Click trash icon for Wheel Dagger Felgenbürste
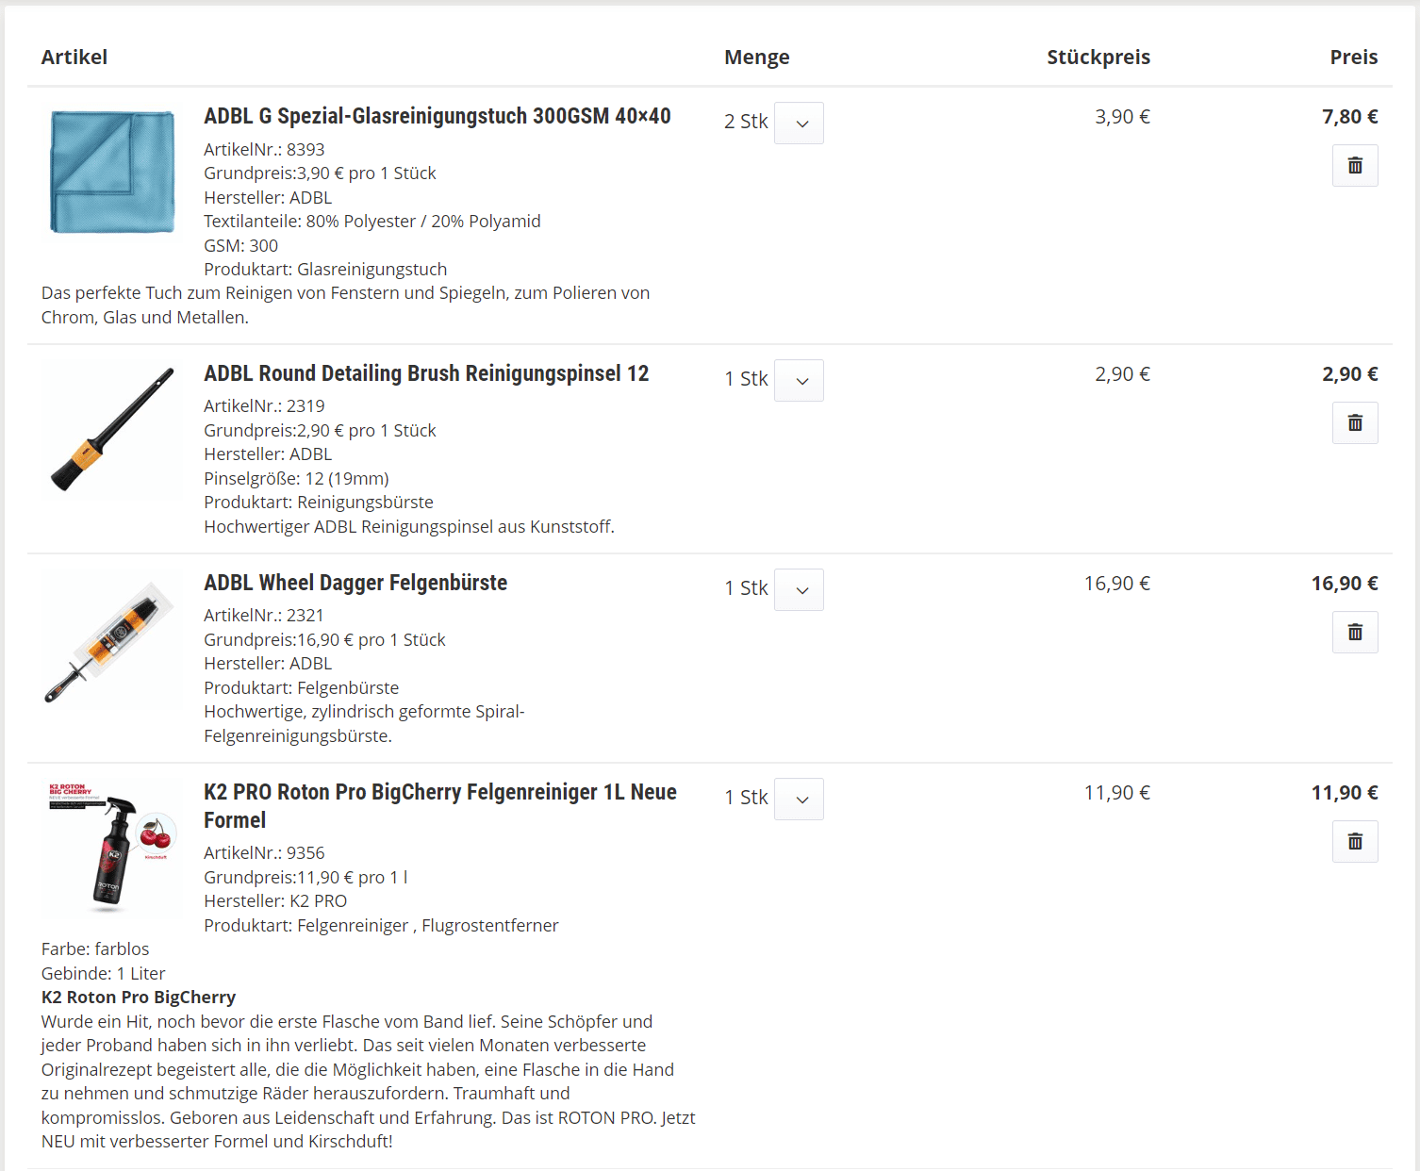This screenshot has width=1420, height=1171. click(1354, 633)
